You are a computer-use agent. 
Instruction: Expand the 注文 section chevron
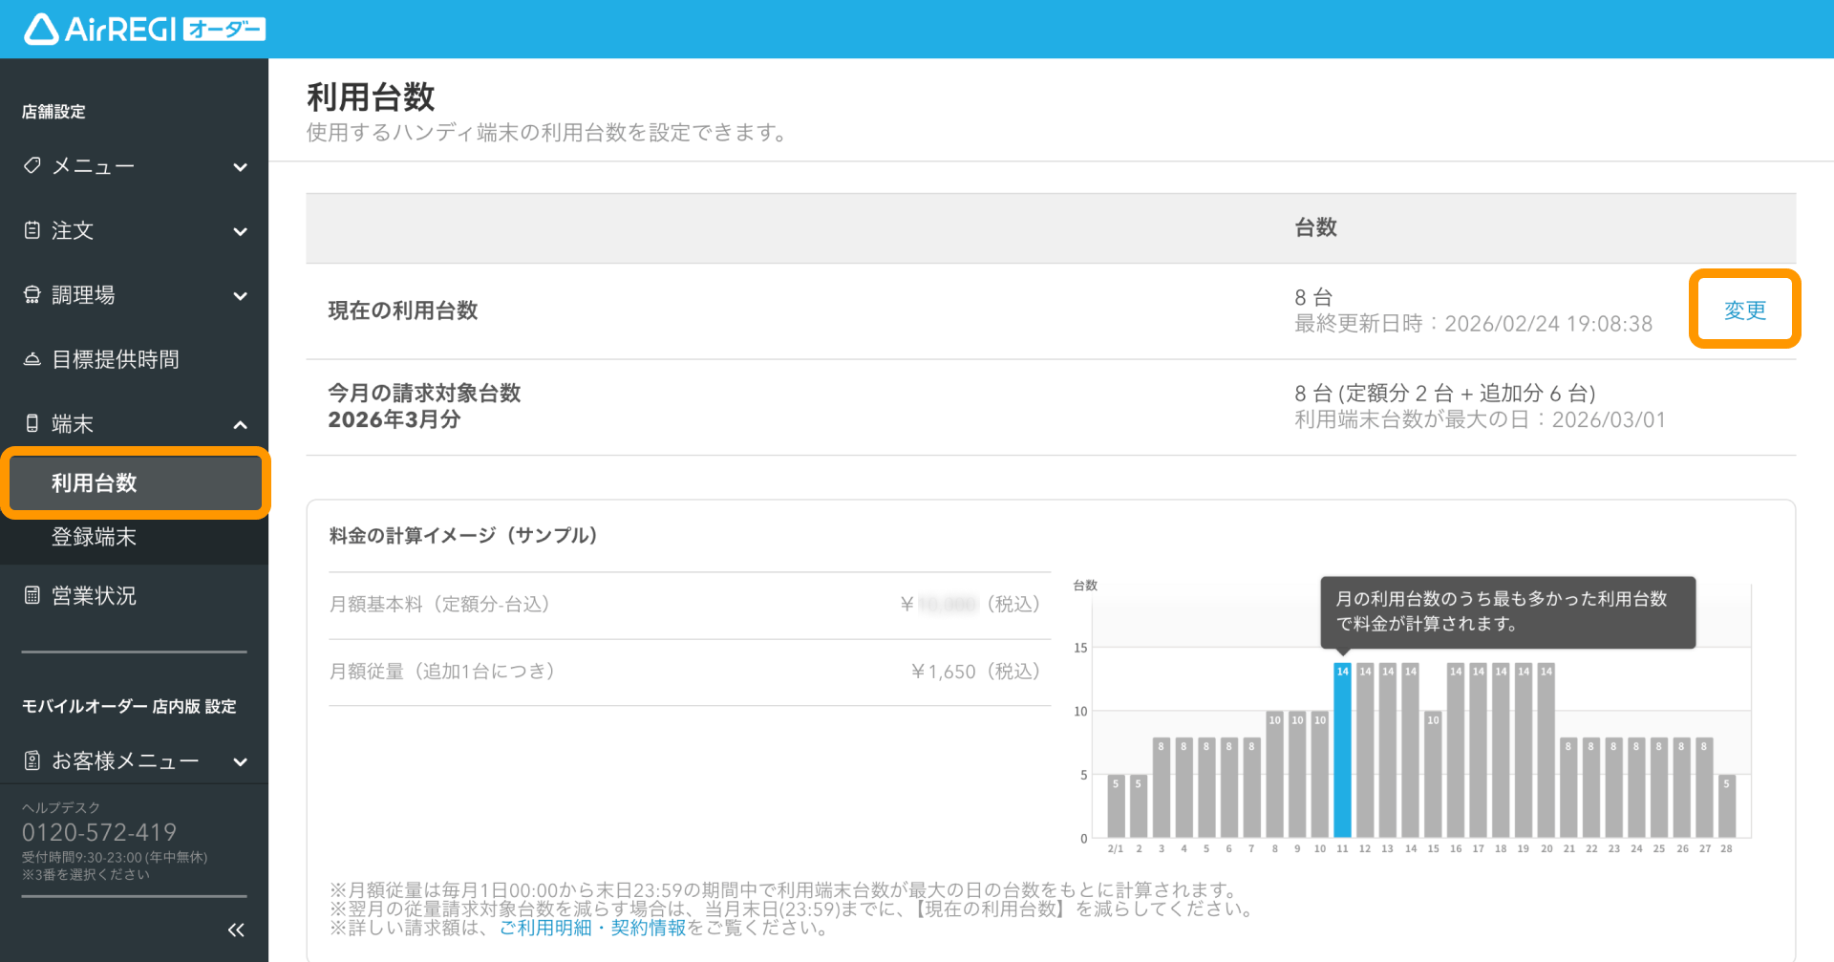[x=241, y=231]
